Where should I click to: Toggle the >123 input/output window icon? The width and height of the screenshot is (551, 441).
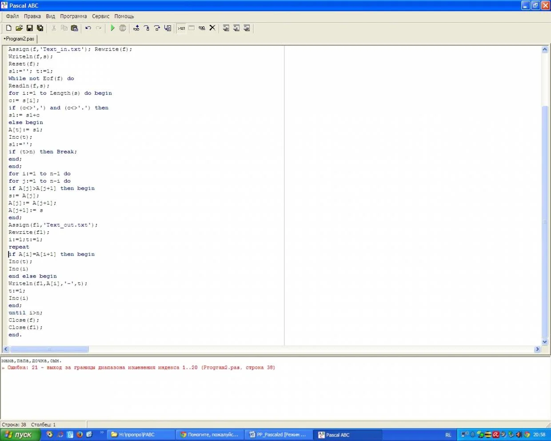[181, 28]
